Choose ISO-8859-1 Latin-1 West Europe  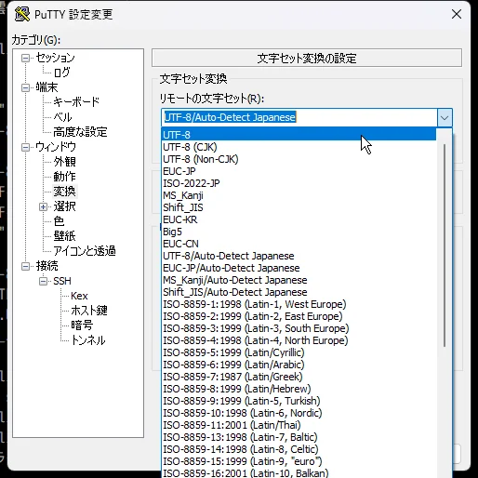299,304
